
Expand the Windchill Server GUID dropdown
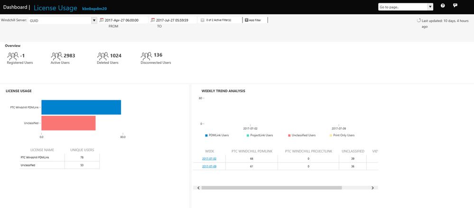pos(94,20)
